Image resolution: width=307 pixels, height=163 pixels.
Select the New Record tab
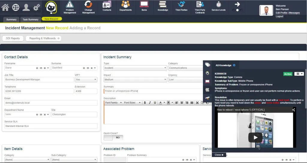pos(52,19)
